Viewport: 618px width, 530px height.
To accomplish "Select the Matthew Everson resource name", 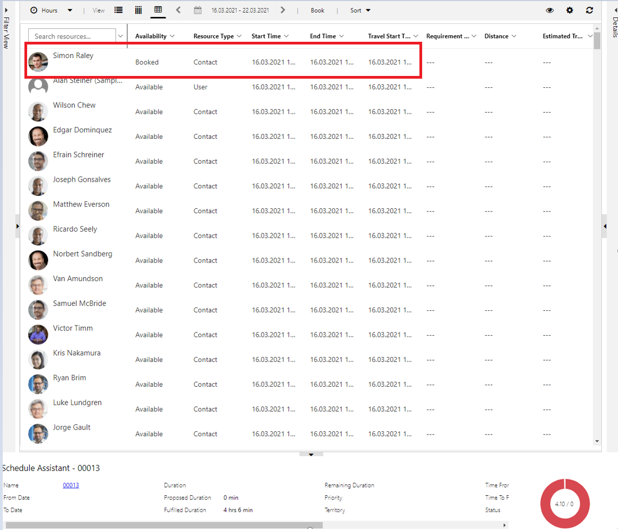I will tap(81, 205).
